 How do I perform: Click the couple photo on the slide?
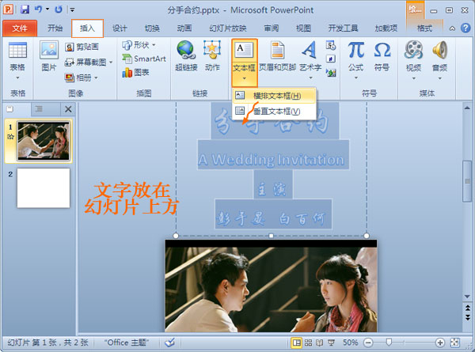pyautogui.click(x=271, y=286)
